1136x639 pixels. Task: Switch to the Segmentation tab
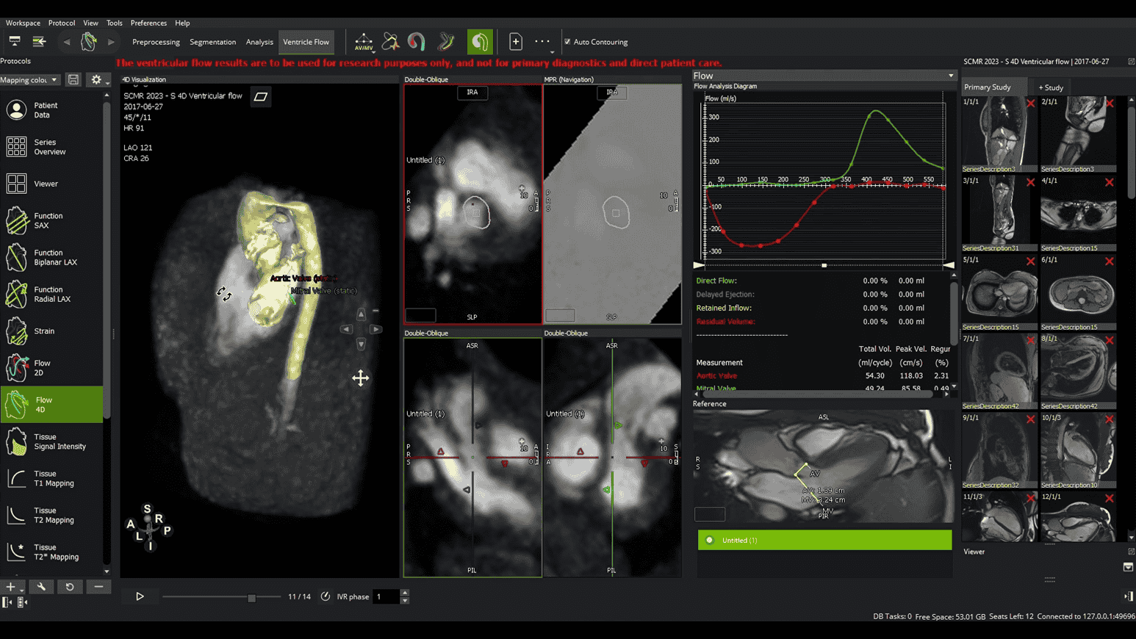[x=213, y=42]
